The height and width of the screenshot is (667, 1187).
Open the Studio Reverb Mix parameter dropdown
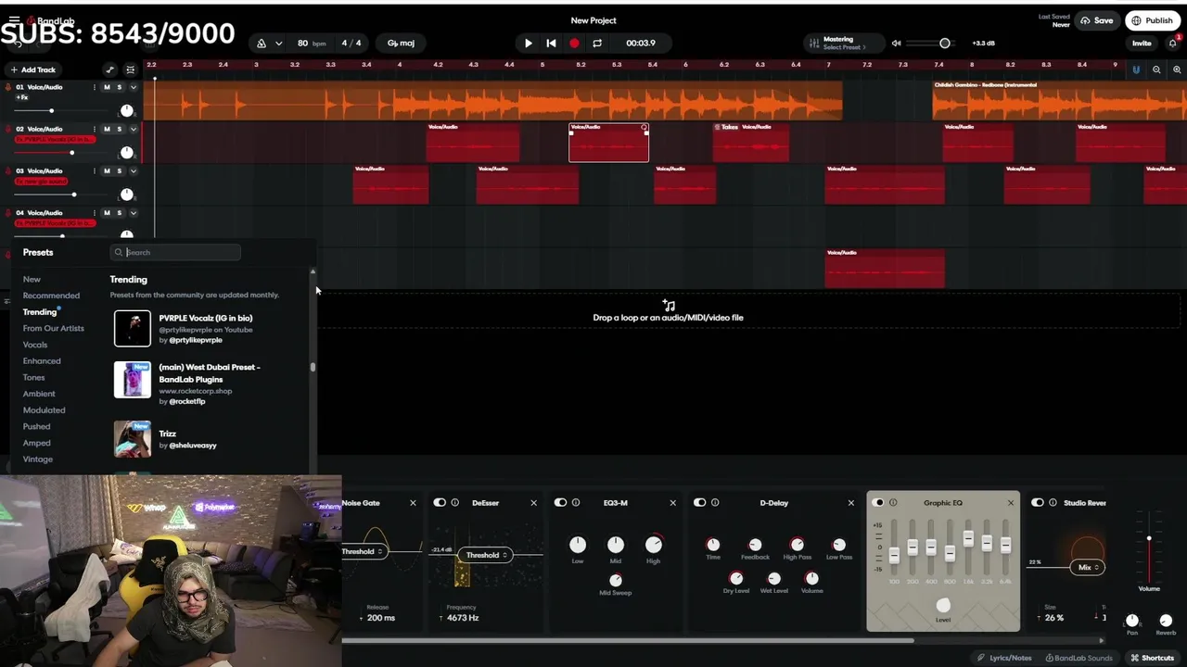1087,567
